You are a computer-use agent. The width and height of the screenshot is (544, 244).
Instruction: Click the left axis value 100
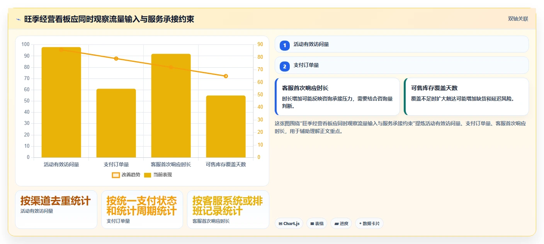pyautogui.click(x=25, y=44)
